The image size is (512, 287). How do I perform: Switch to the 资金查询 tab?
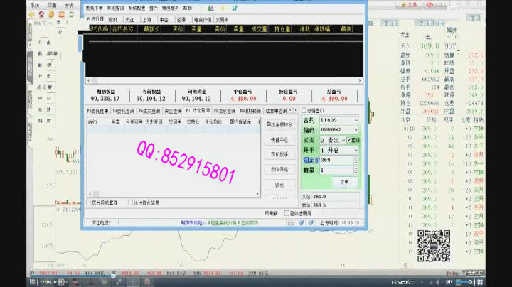pyautogui.click(x=172, y=111)
